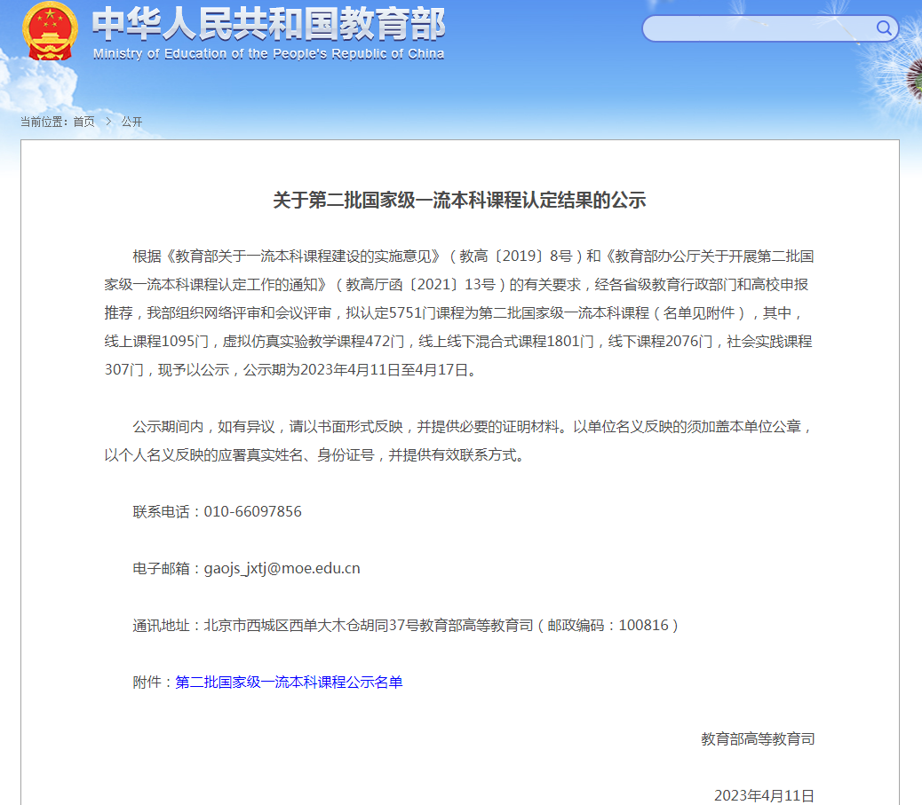Click the paragraph beginning with 公示期间内
Viewport: 922px width, 805px height.
pos(459,440)
